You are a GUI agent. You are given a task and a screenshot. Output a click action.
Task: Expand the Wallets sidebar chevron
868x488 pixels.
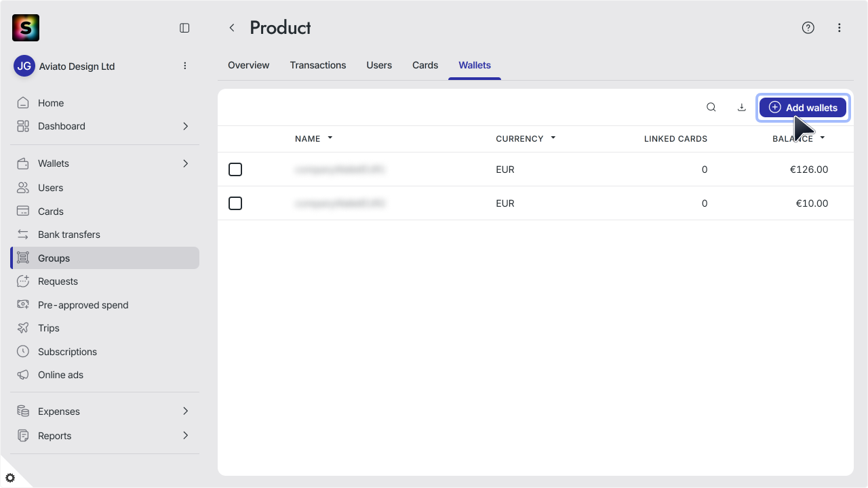(x=185, y=163)
